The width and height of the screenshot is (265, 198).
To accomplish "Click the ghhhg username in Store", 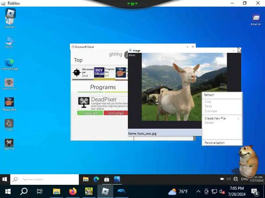I will click(x=115, y=54).
